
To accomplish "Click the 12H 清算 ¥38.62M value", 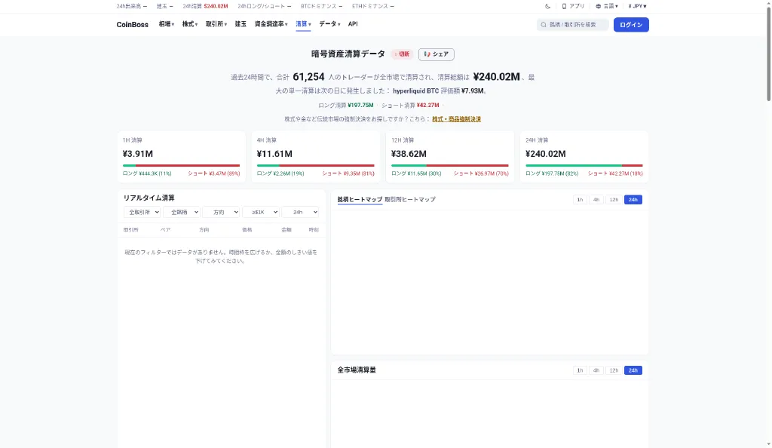I will tap(409, 154).
